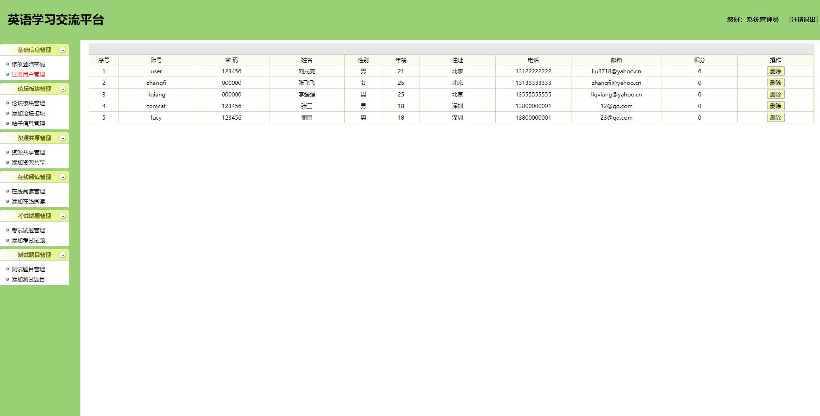The image size is (820, 416).
Task: Click the 英语学习交流平台 title
Action: coord(56,20)
